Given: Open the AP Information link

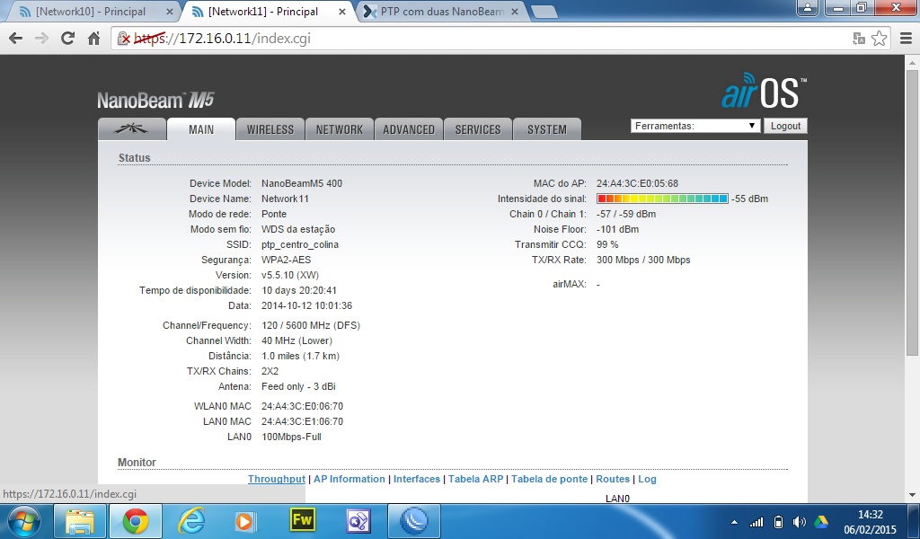Looking at the screenshot, I should pos(349,479).
